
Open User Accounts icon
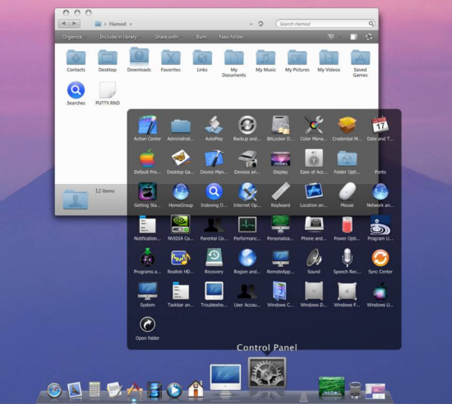click(x=247, y=292)
